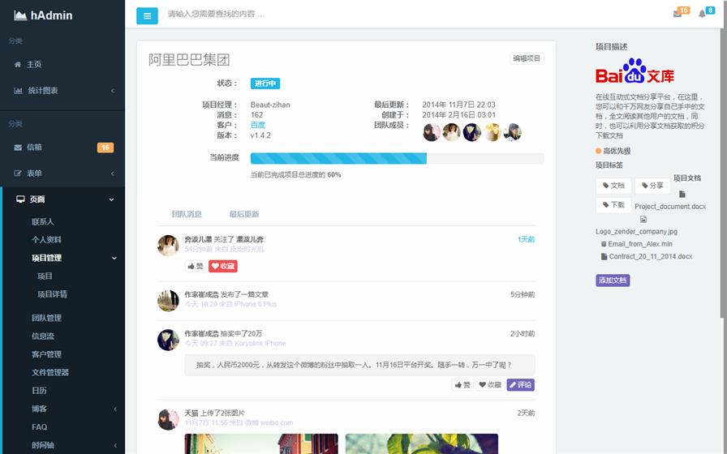Click the 文档 tag button
Screen dimensions: 727x454
[x=613, y=186]
